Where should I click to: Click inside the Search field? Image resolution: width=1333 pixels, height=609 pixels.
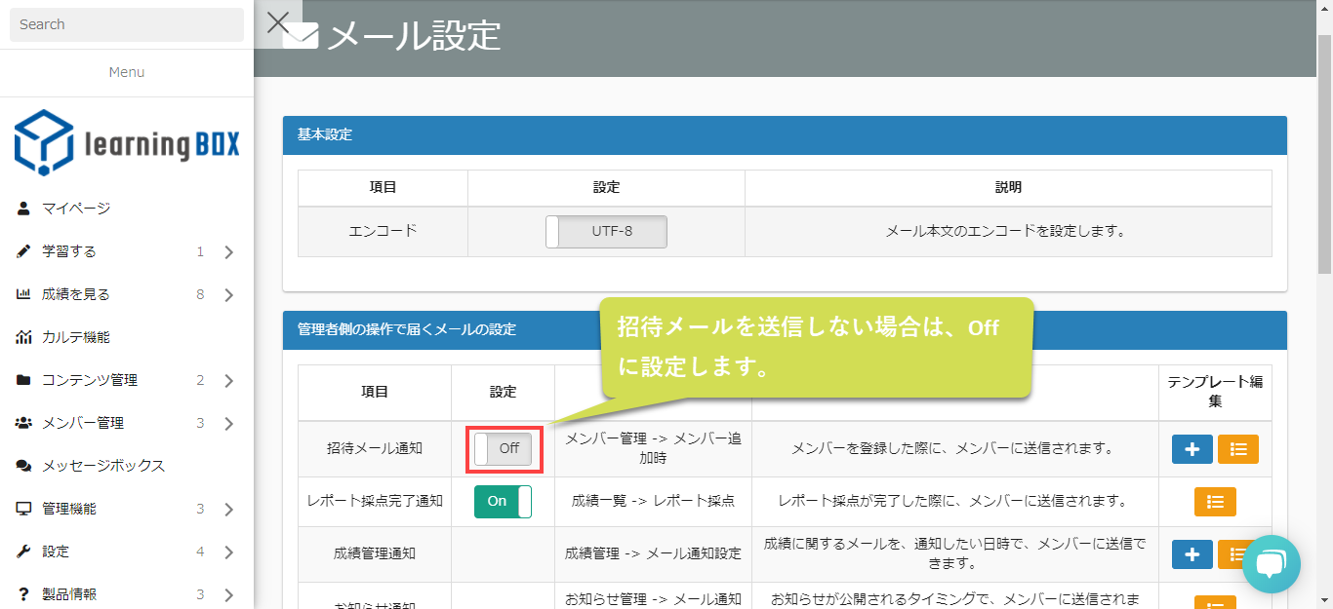[126, 23]
